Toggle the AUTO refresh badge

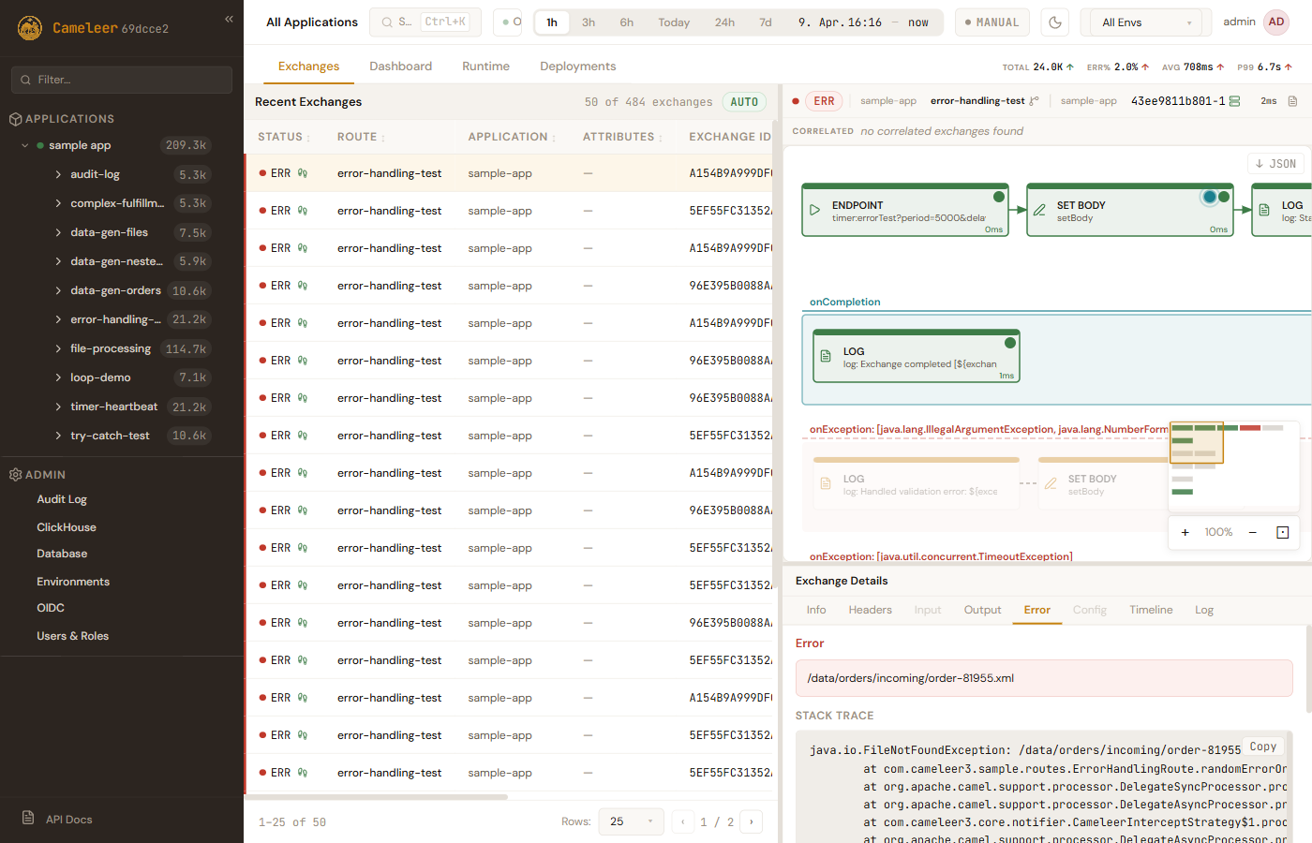(x=744, y=102)
